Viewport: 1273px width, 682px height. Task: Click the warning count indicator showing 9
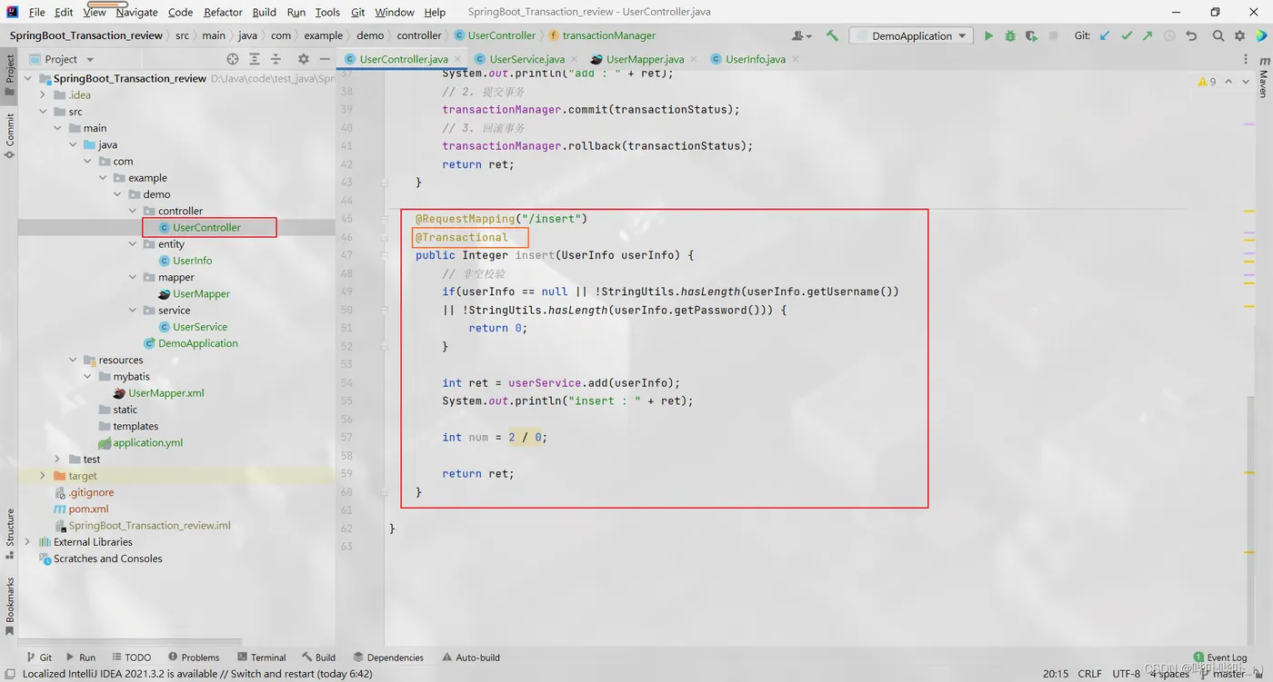[x=1207, y=82]
